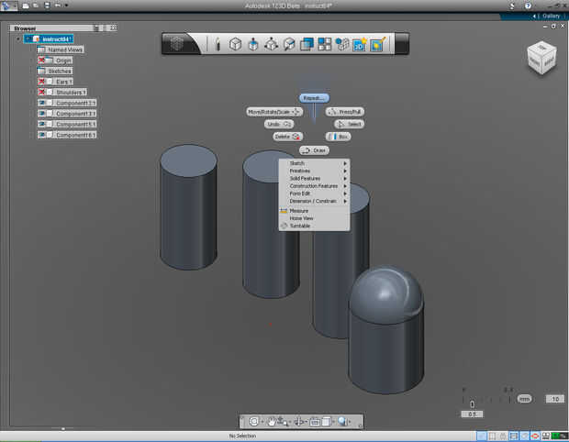Click the Save icon in title bar
Screen dimensions: 569x442
coord(47,6)
